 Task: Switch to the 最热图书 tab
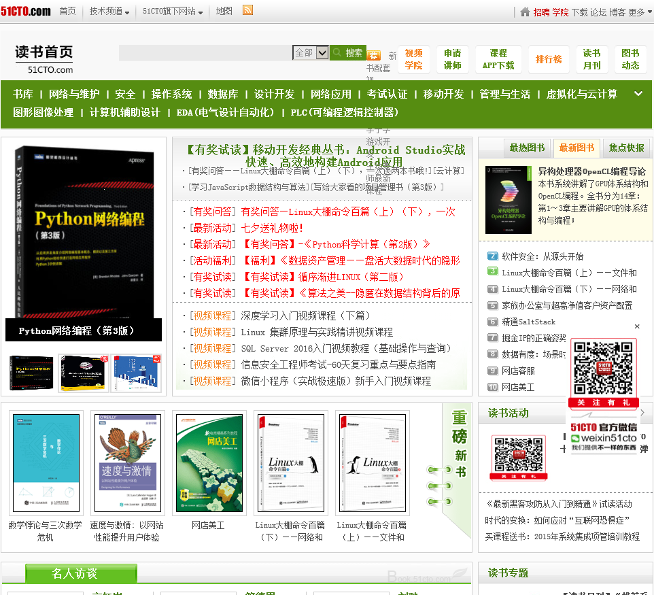(x=527, y=148)
